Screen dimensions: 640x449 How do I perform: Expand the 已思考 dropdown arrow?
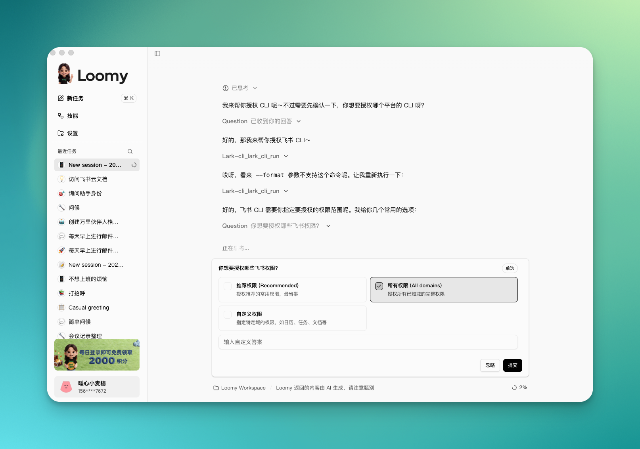pos(255,88)
